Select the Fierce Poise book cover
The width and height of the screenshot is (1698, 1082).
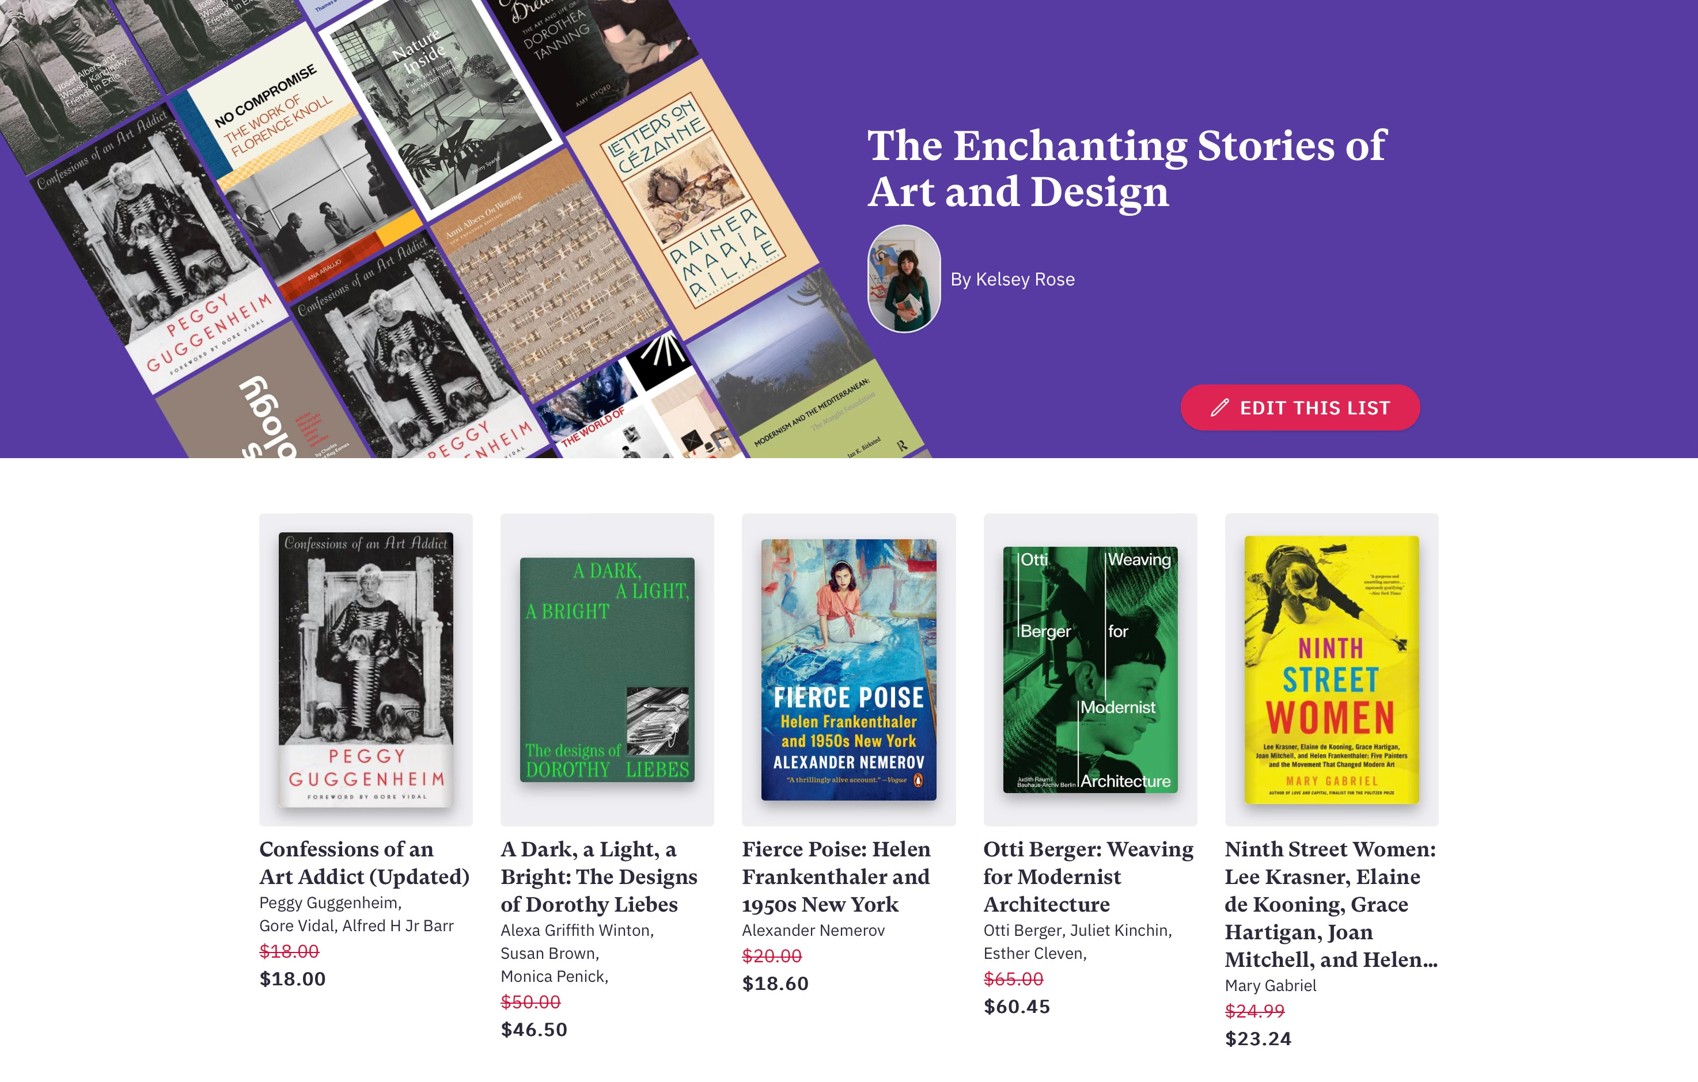(848, 669)
